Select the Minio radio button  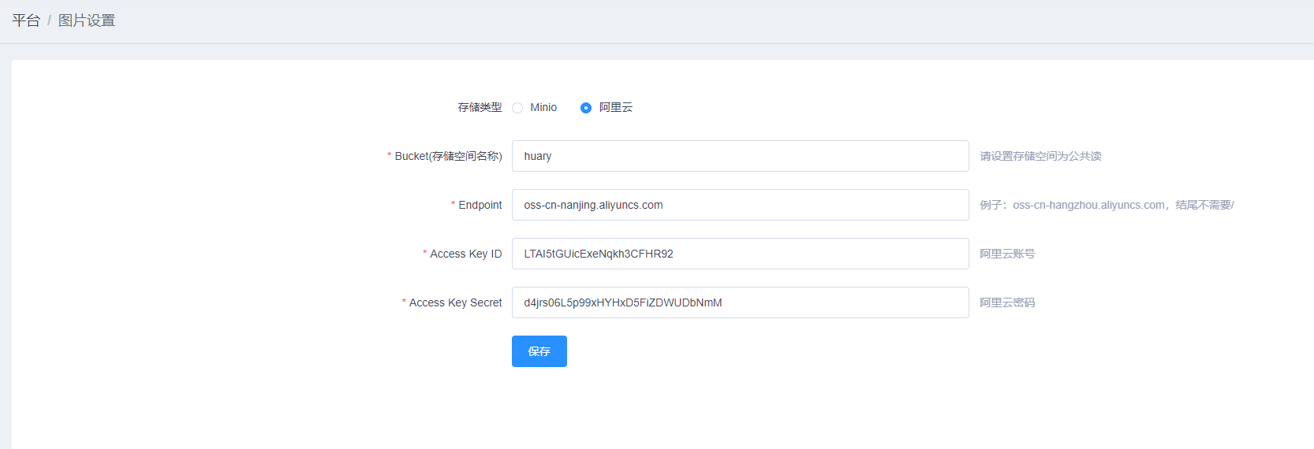pyautogui.click(x=517, y=108)
